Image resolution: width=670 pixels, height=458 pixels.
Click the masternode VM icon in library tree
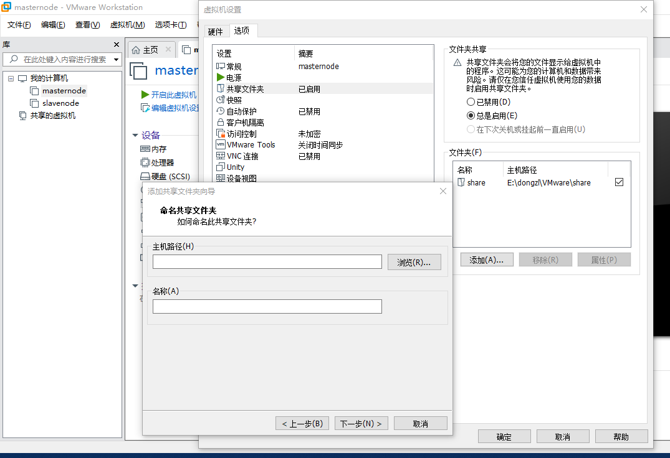(x=34, y=90)
